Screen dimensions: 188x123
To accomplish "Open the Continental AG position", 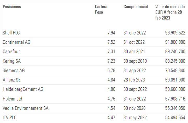I will (16, 42).
